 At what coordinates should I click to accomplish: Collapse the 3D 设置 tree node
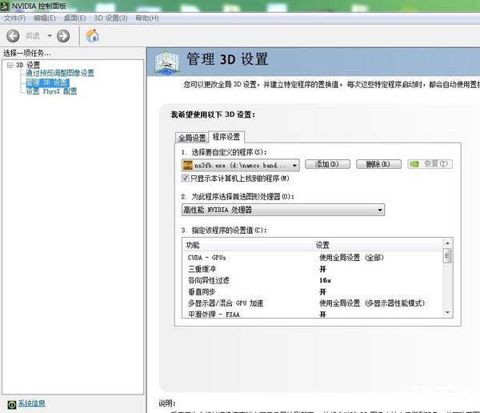[x=10, y=65]
